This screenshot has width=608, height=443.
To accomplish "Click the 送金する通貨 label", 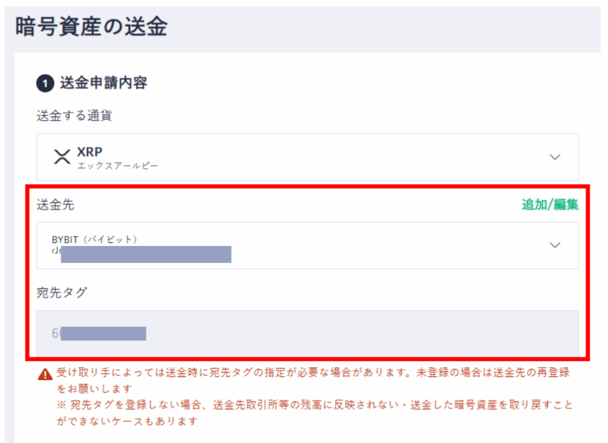I will tap(74, 116).
